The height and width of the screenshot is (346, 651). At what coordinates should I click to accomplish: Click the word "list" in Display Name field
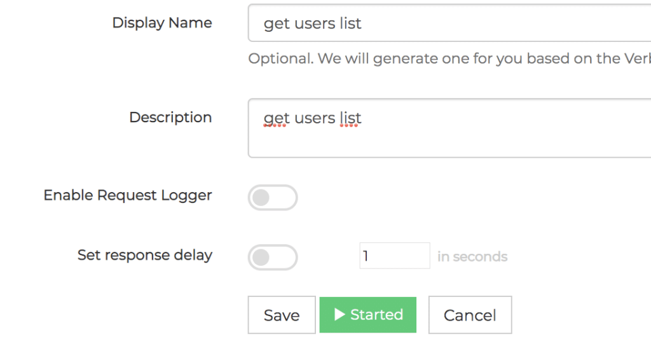(x=350, y=24)
